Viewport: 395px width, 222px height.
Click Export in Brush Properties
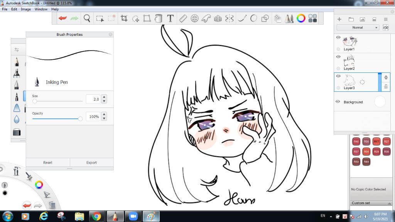pos(92,163)
